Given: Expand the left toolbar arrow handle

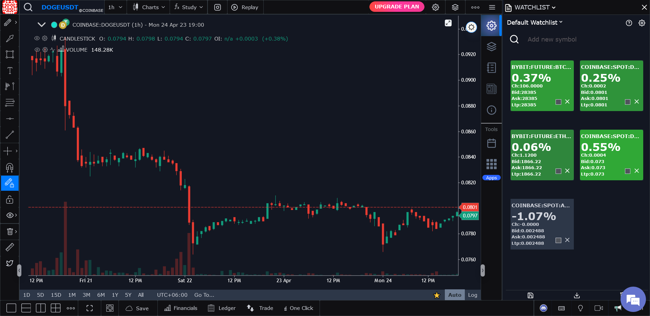Looking at the screenshot, I should pos(19,270).
